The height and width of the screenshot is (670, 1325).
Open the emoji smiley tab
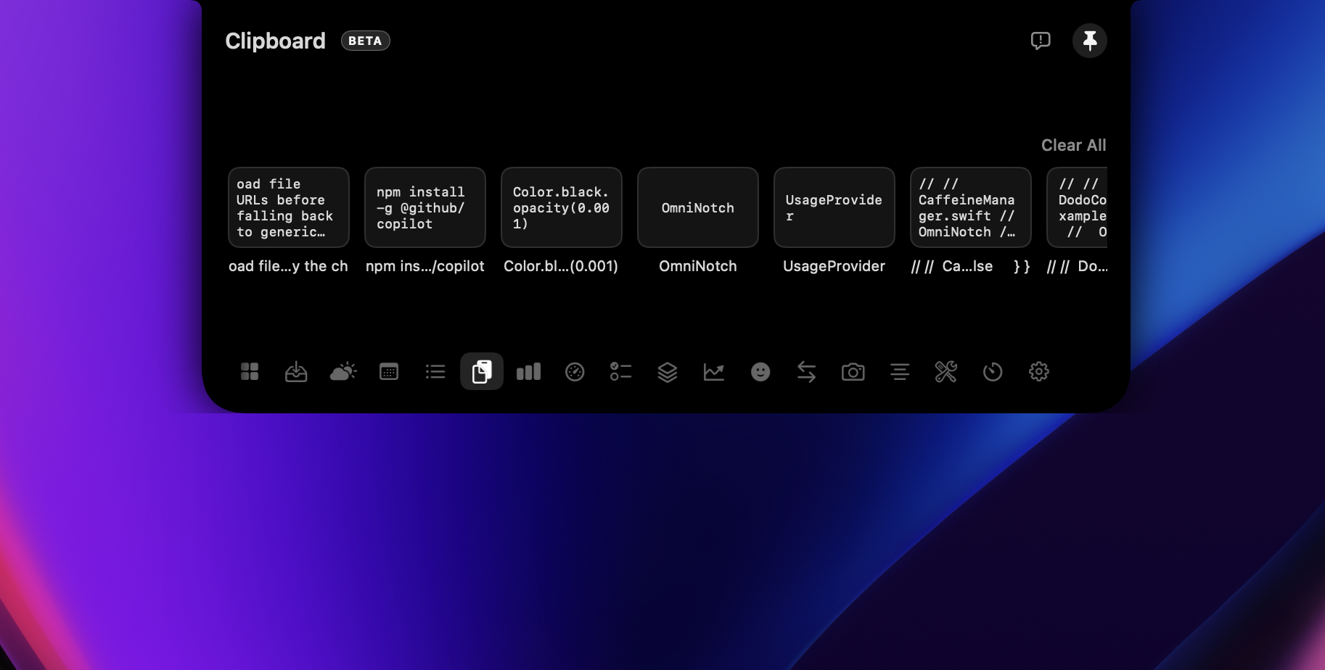click(x=760, y=372)
